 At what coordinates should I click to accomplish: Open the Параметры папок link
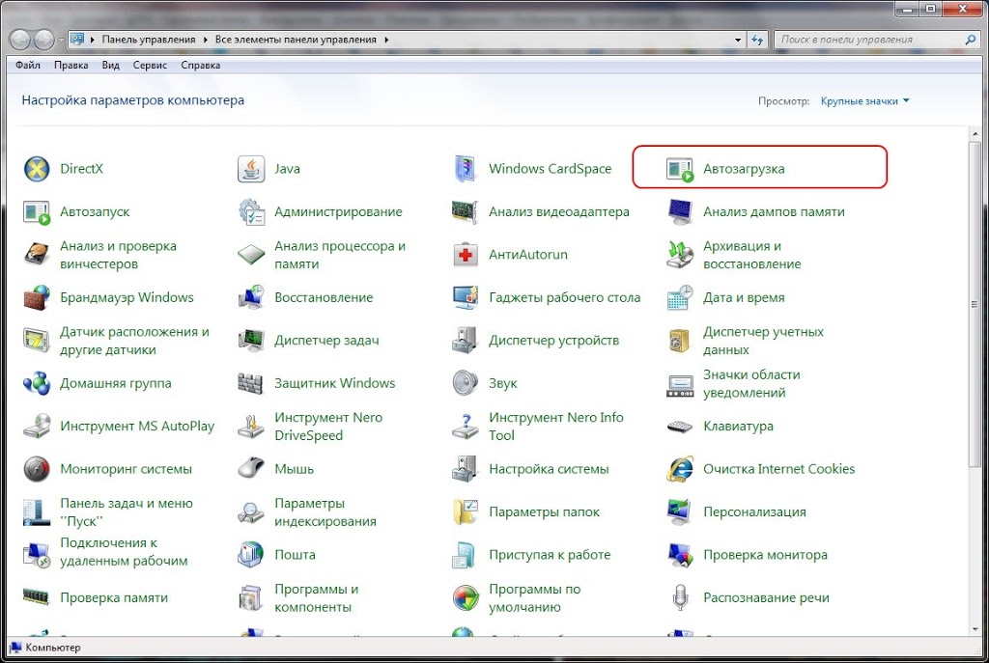tap(545, 511)
